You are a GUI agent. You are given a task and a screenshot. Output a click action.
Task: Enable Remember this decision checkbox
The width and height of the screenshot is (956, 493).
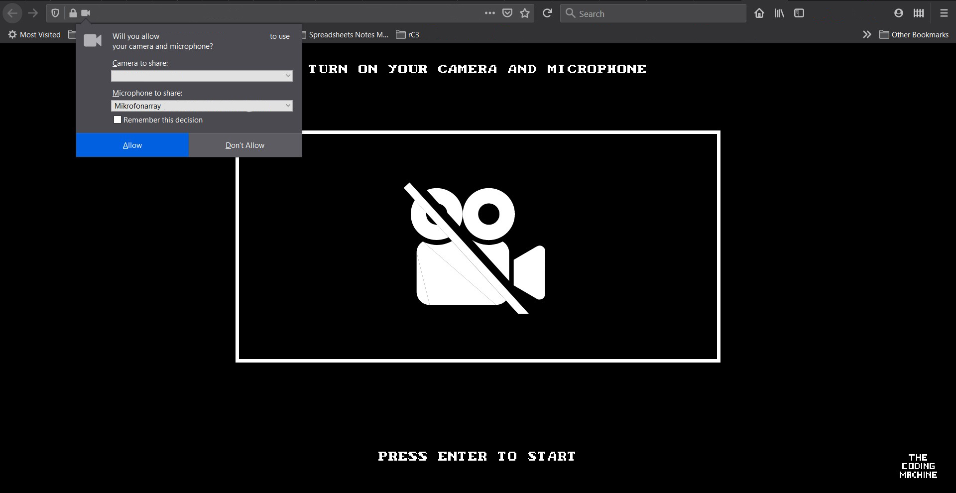(118, 120)
